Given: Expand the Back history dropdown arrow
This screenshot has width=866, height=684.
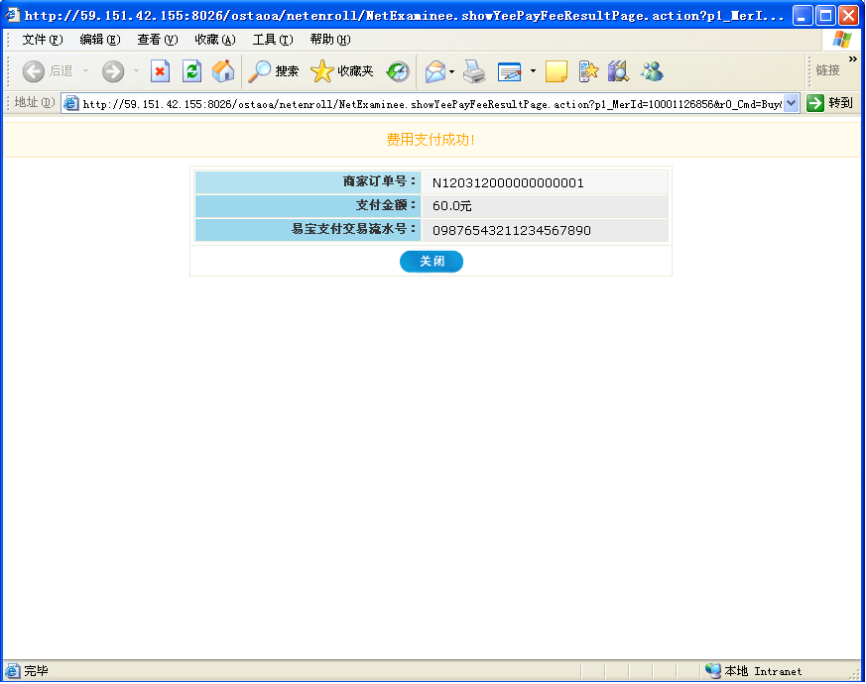Looking at the screenshot, I should tap(85, 71).
